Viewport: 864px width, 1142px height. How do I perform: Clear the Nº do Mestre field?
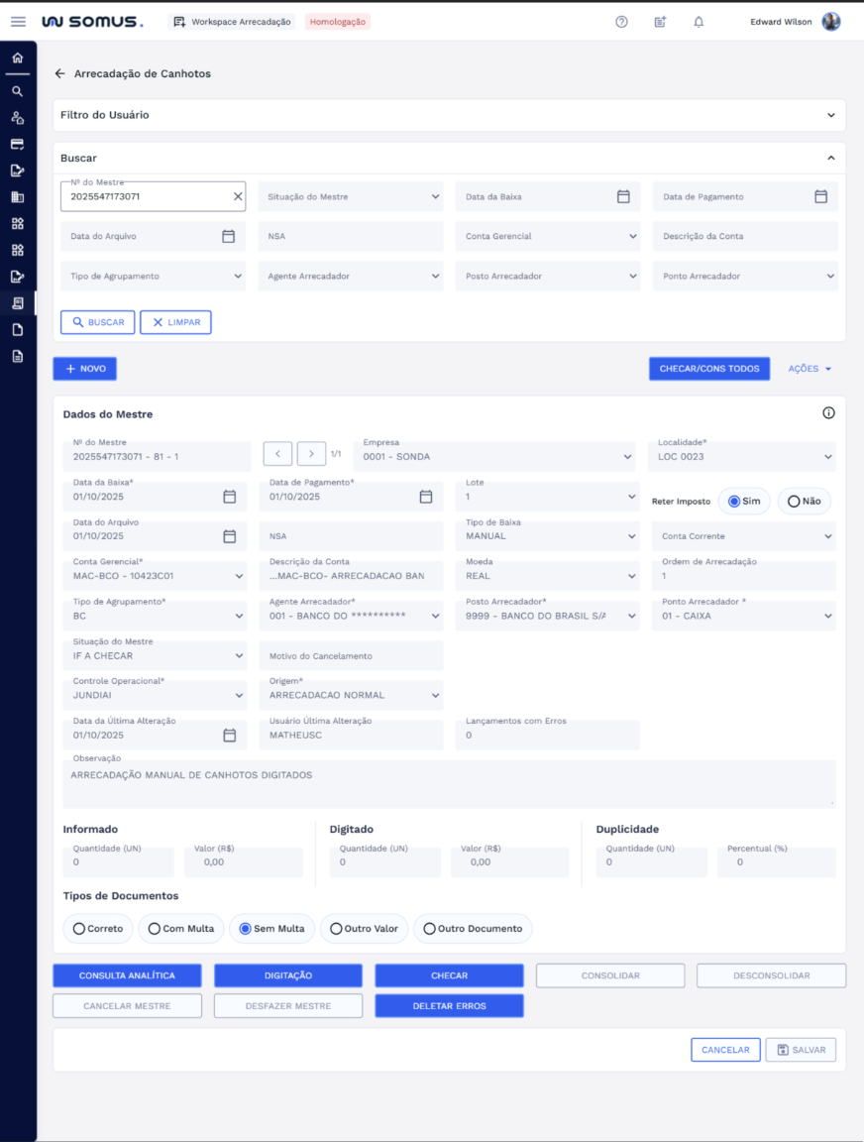237,196
